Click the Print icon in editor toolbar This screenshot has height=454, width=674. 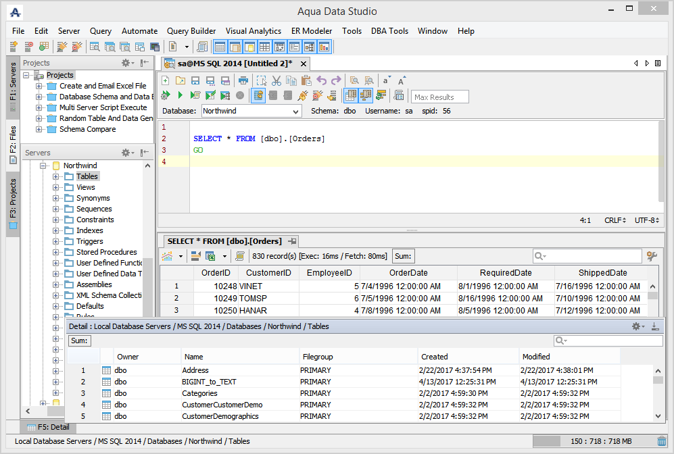pos(243,80)
